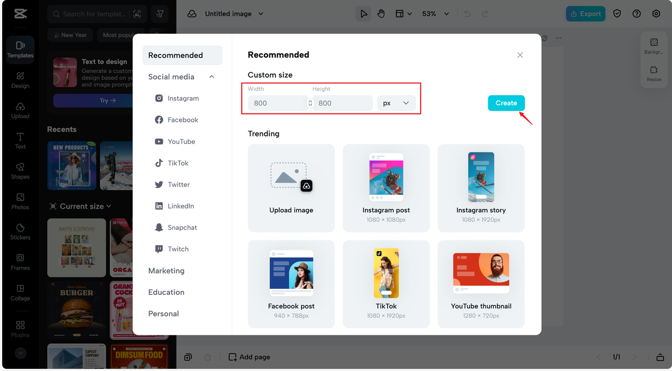Choose the YouTube thumbnail size card
Image resolution: width=672 pixels, height=371 pixels.
pyautogui.click(x=481, y=284)
